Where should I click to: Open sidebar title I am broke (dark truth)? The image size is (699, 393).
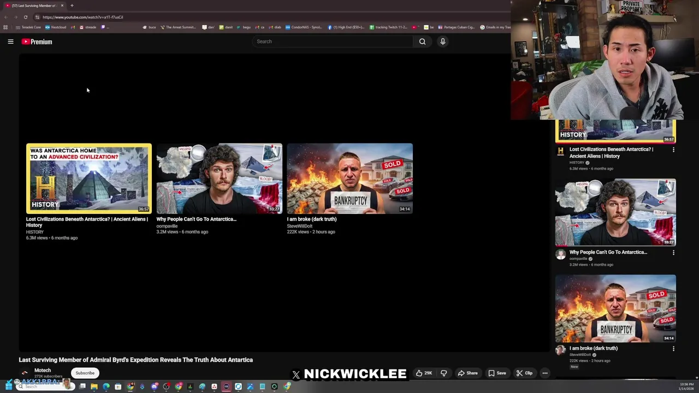[x=594, y=348]
